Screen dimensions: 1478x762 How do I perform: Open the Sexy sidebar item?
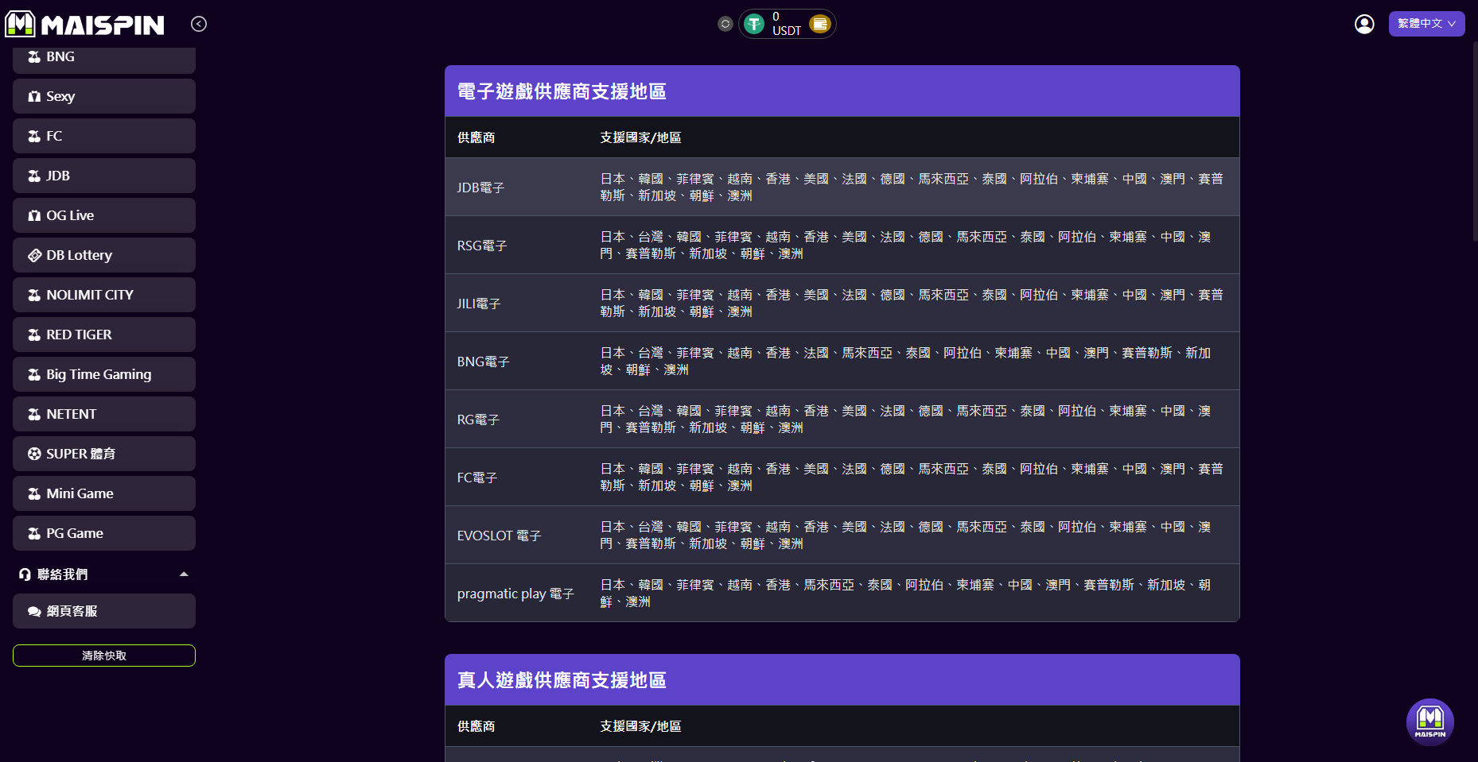click(104, 96)
